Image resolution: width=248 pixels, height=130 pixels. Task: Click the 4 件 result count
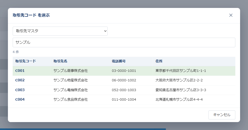point(16,52)
